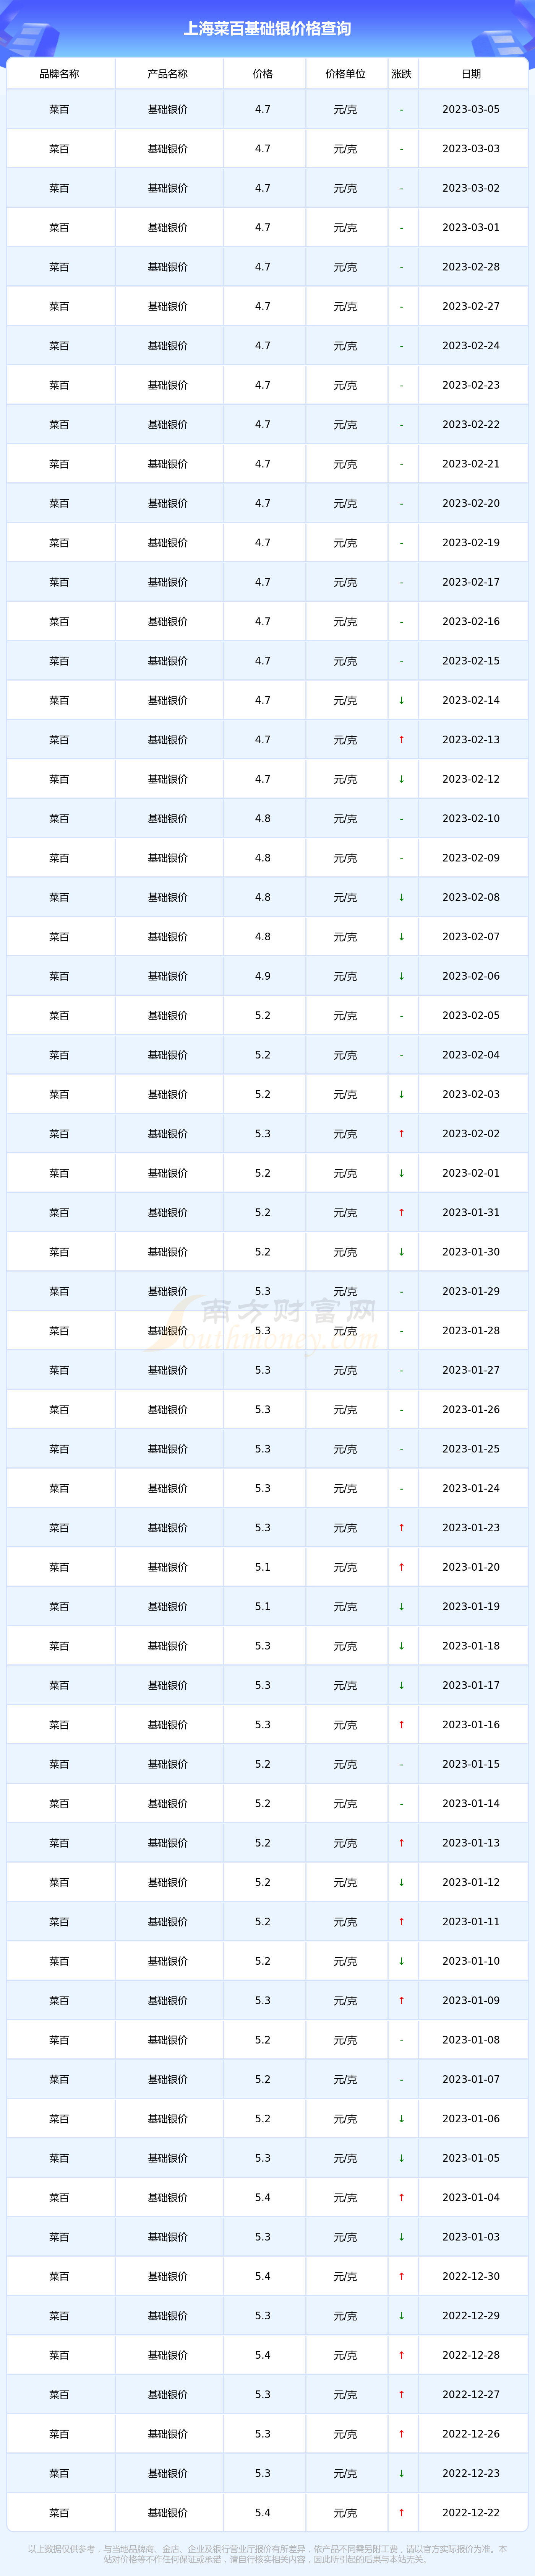Viewport: 535px width, 2576px height.
Task: Select the date cell 2023-03-01
Action: point(471,228)
